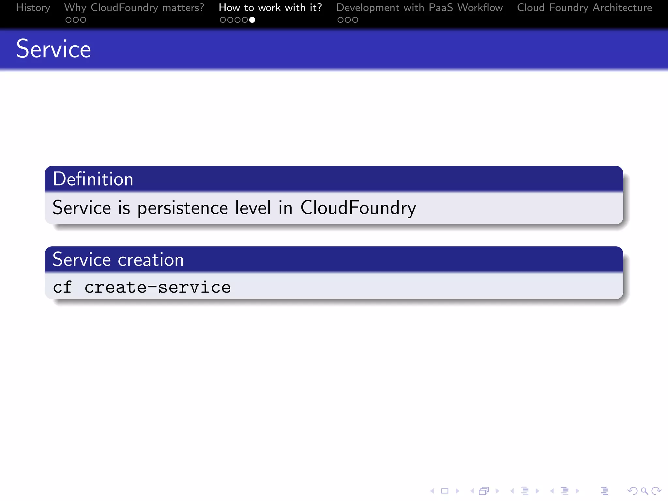Open search with the magnifying glass icon

point(645,491)
